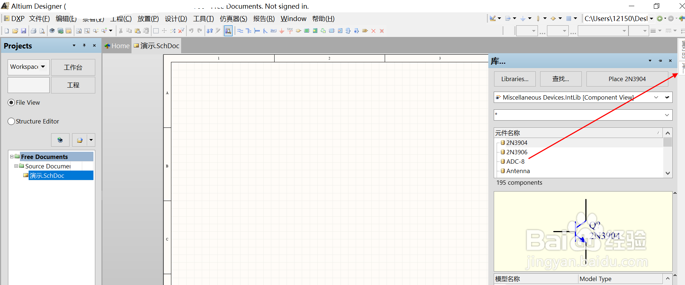Place a GND power port

[282, 31]
